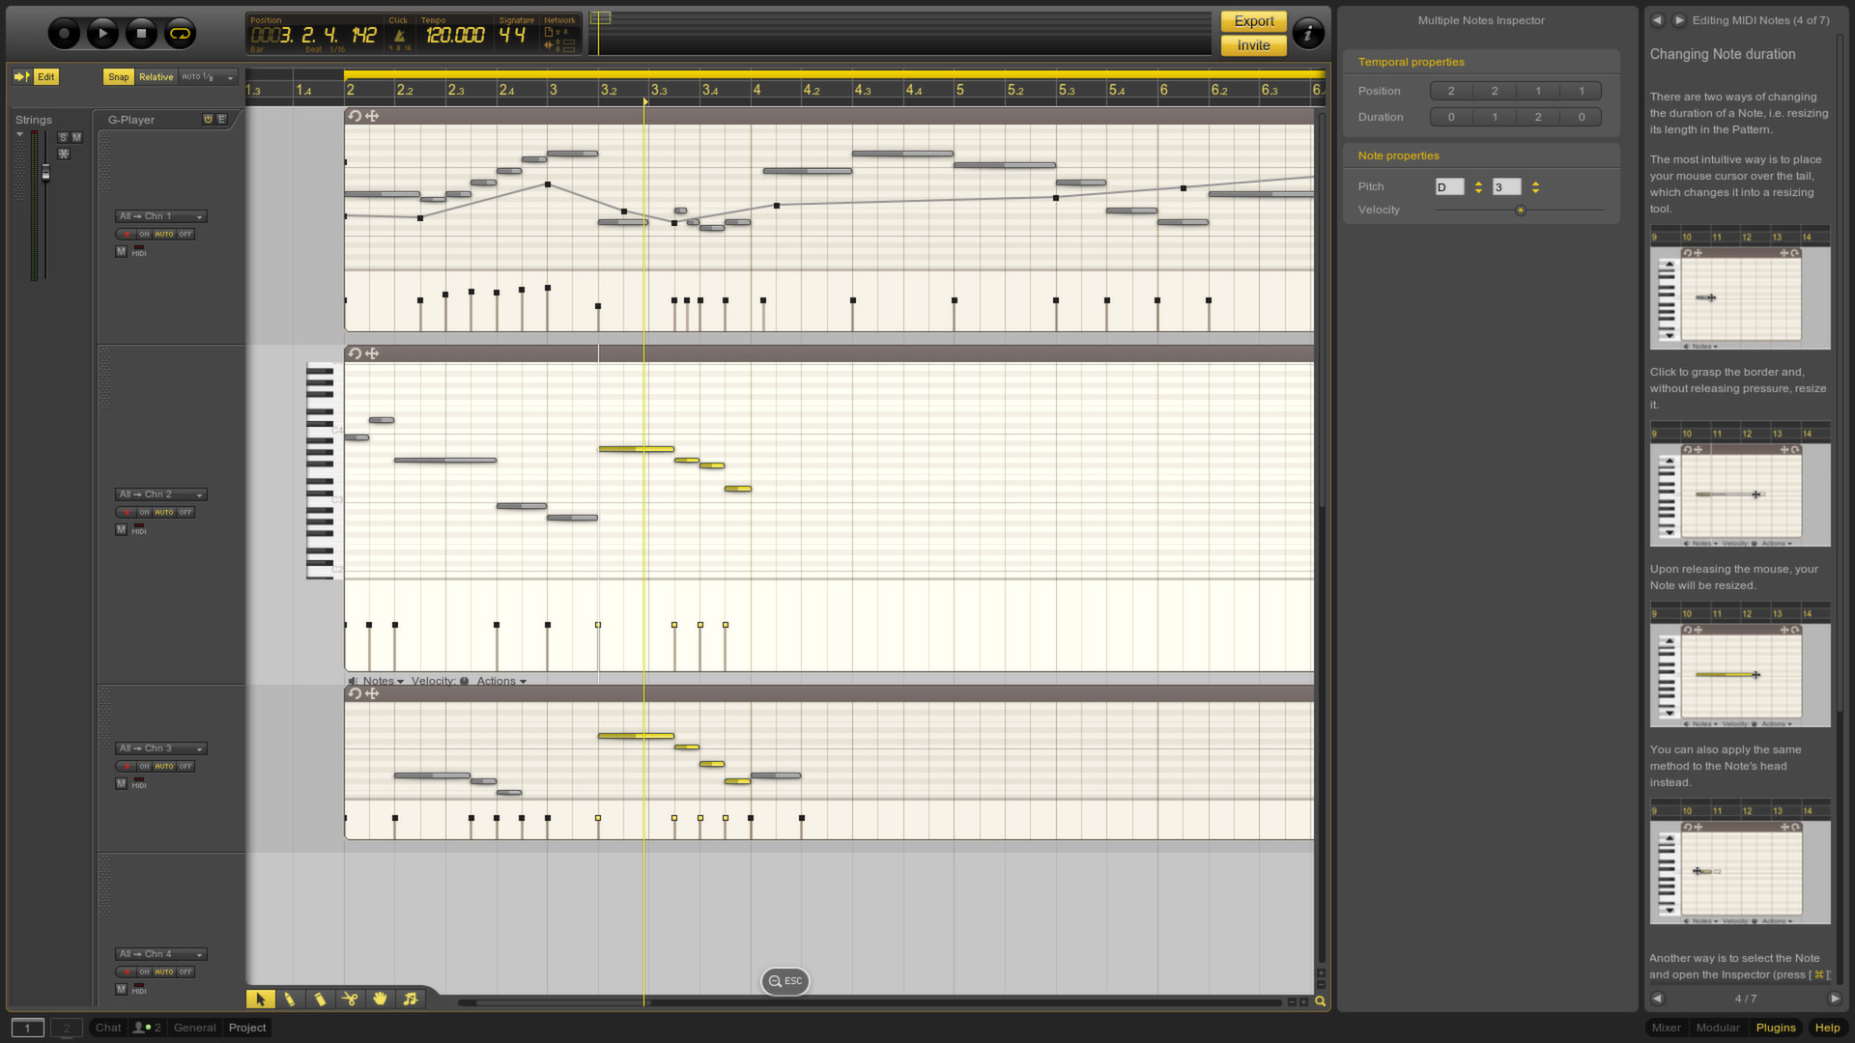The image size is (1855, 1043).
Task: Choose the Scissors split tool
Action: point(351,1000)
